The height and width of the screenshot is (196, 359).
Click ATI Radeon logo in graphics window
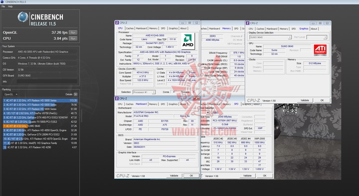(x=320, y=50)
